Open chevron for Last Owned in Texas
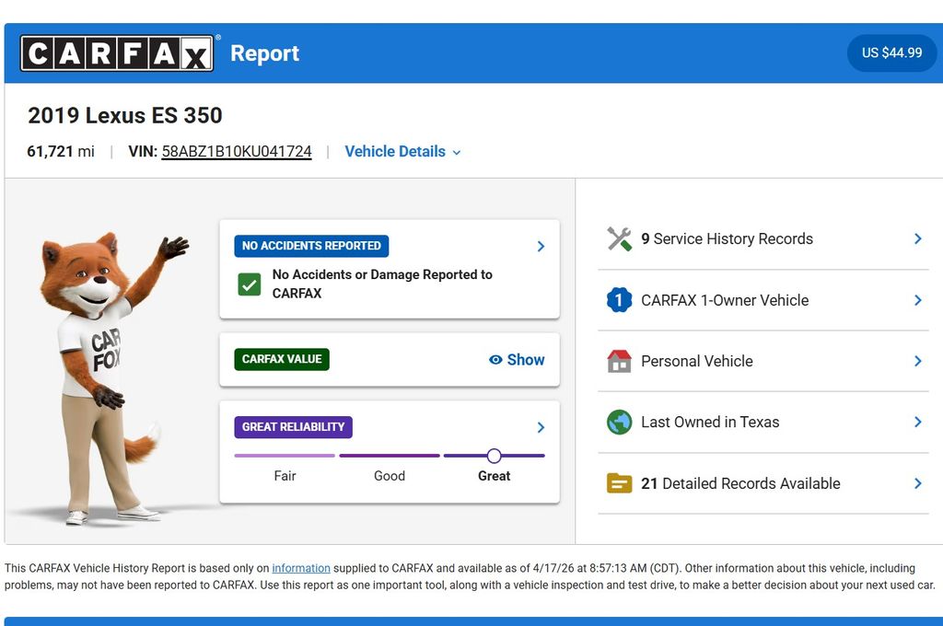 [917, 423]
